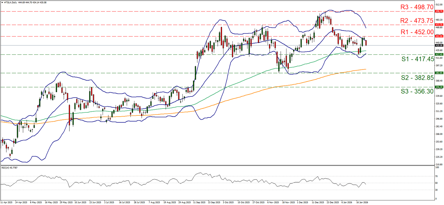The height and width of the screenshot is (205, 444).
Task: Click the 296.80 value on price axis
Action: tap(439, 119)
